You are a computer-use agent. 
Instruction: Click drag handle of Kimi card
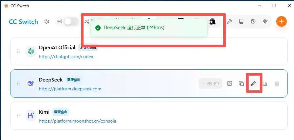point(18,116)
